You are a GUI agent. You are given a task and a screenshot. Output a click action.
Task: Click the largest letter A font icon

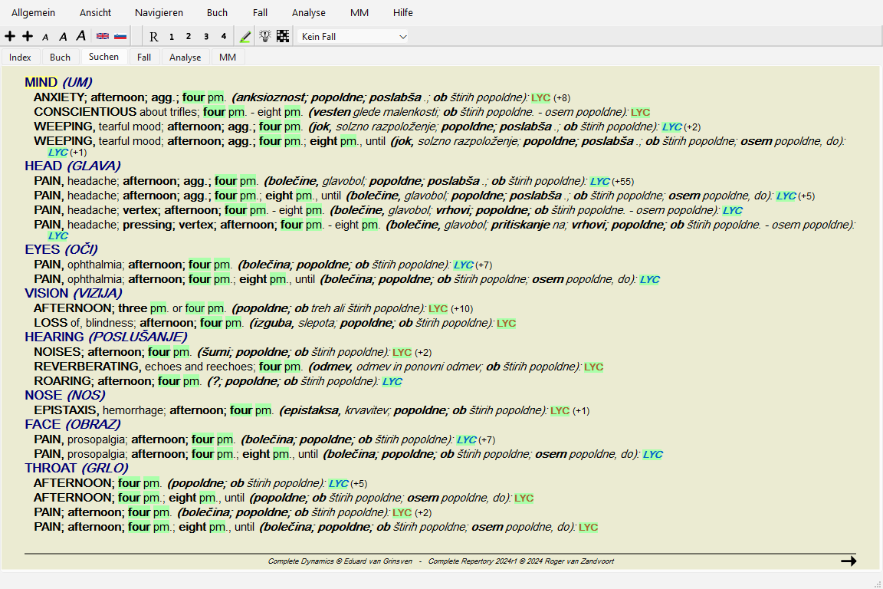[x=80, y=36]
